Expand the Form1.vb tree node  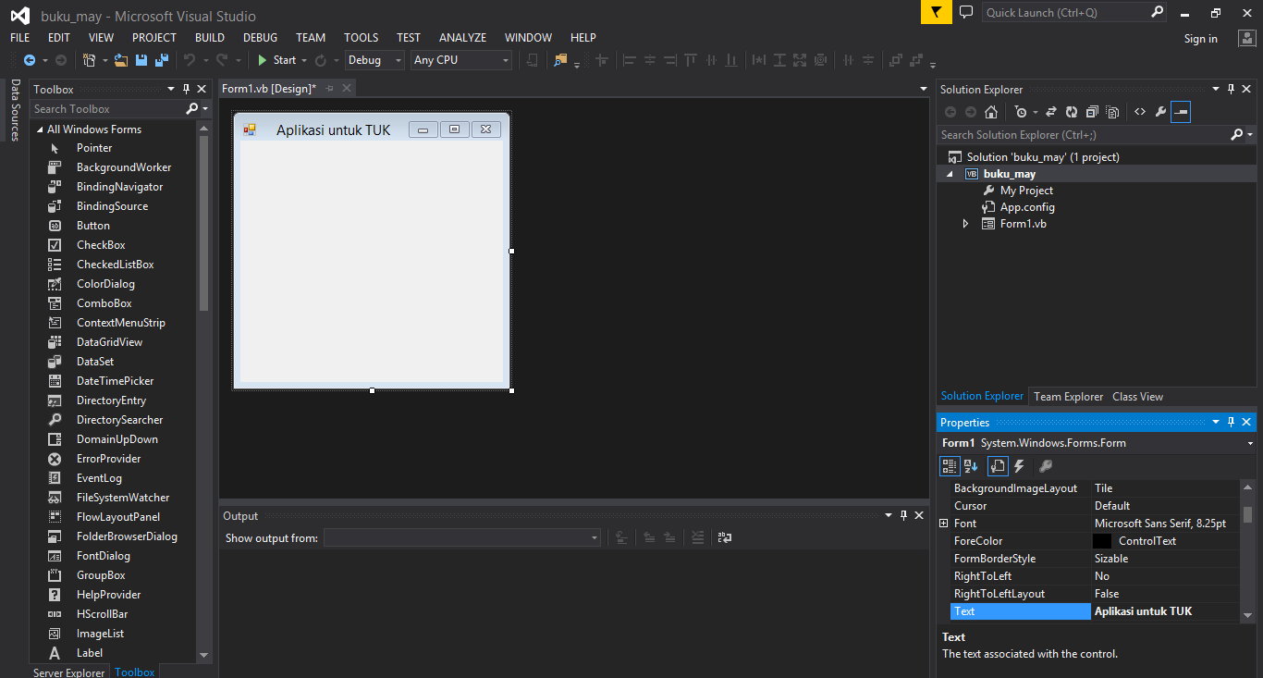(x=966, y=224)
